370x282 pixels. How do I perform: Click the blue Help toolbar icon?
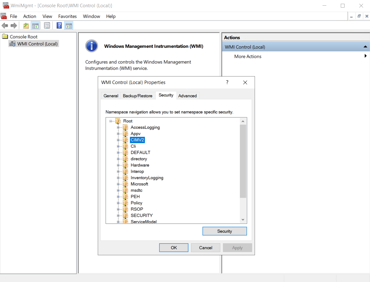[x=59, y=25]
